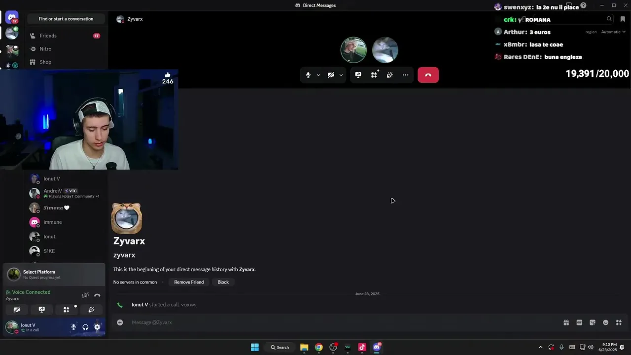Screen dimensions: 631x355
Task: Open soundboard from call control bar
Action: (390, 75)
